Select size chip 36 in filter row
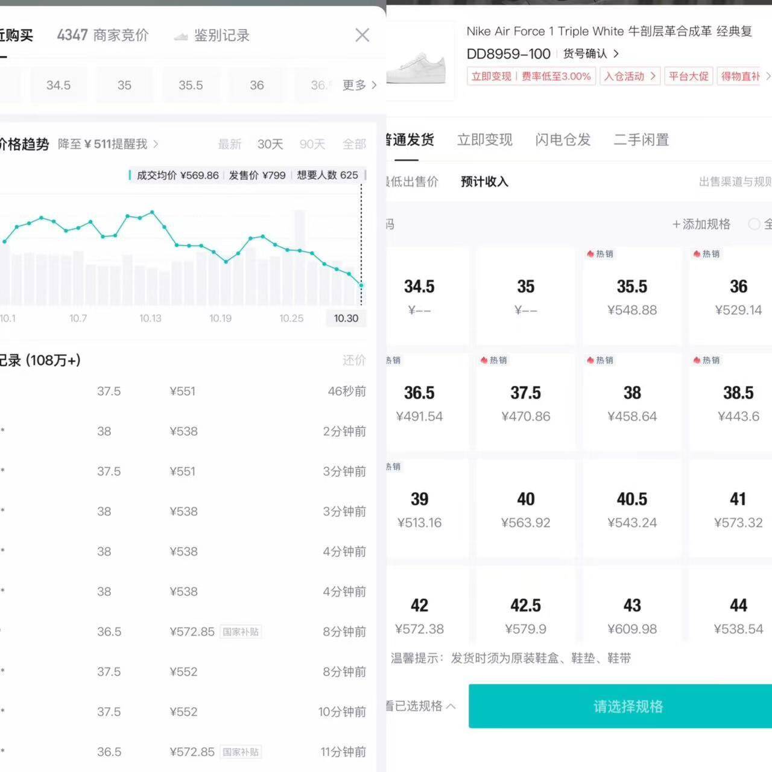Image resolution: width=772 pixels, height=772 pixels. pos(257,85)
